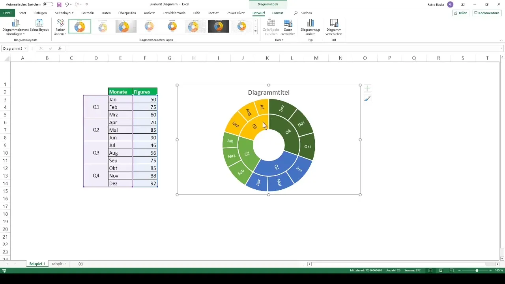Click the macro record icon in status bar
Viewport: 505px width, 284px height.
[x=4, y=271]
